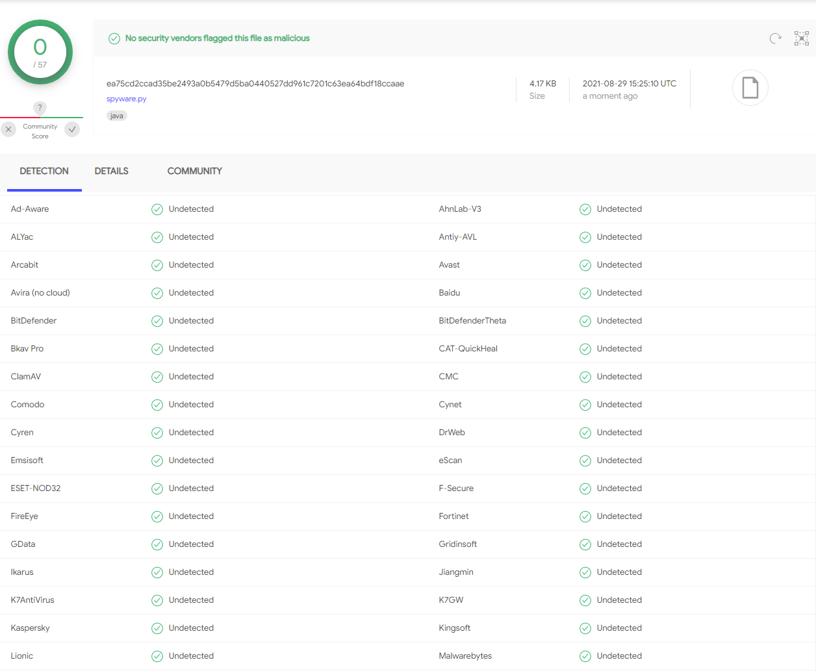Click Fortinet undetected check icon
The width and height of the screenshot is (816, 671).
[x=585, y=516]
